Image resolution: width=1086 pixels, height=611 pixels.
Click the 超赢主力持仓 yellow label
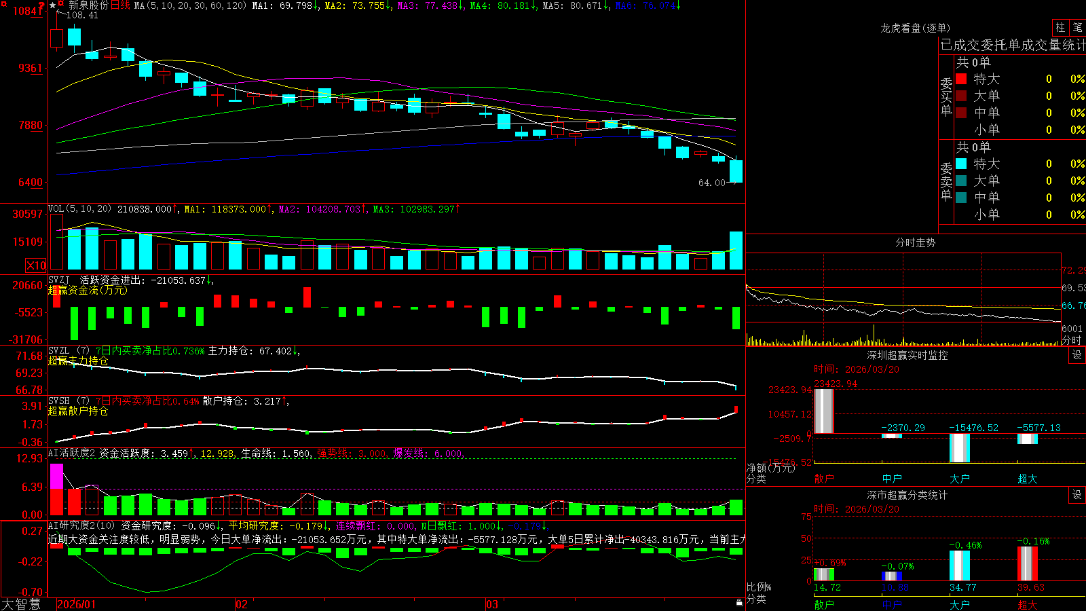[78, 361]
